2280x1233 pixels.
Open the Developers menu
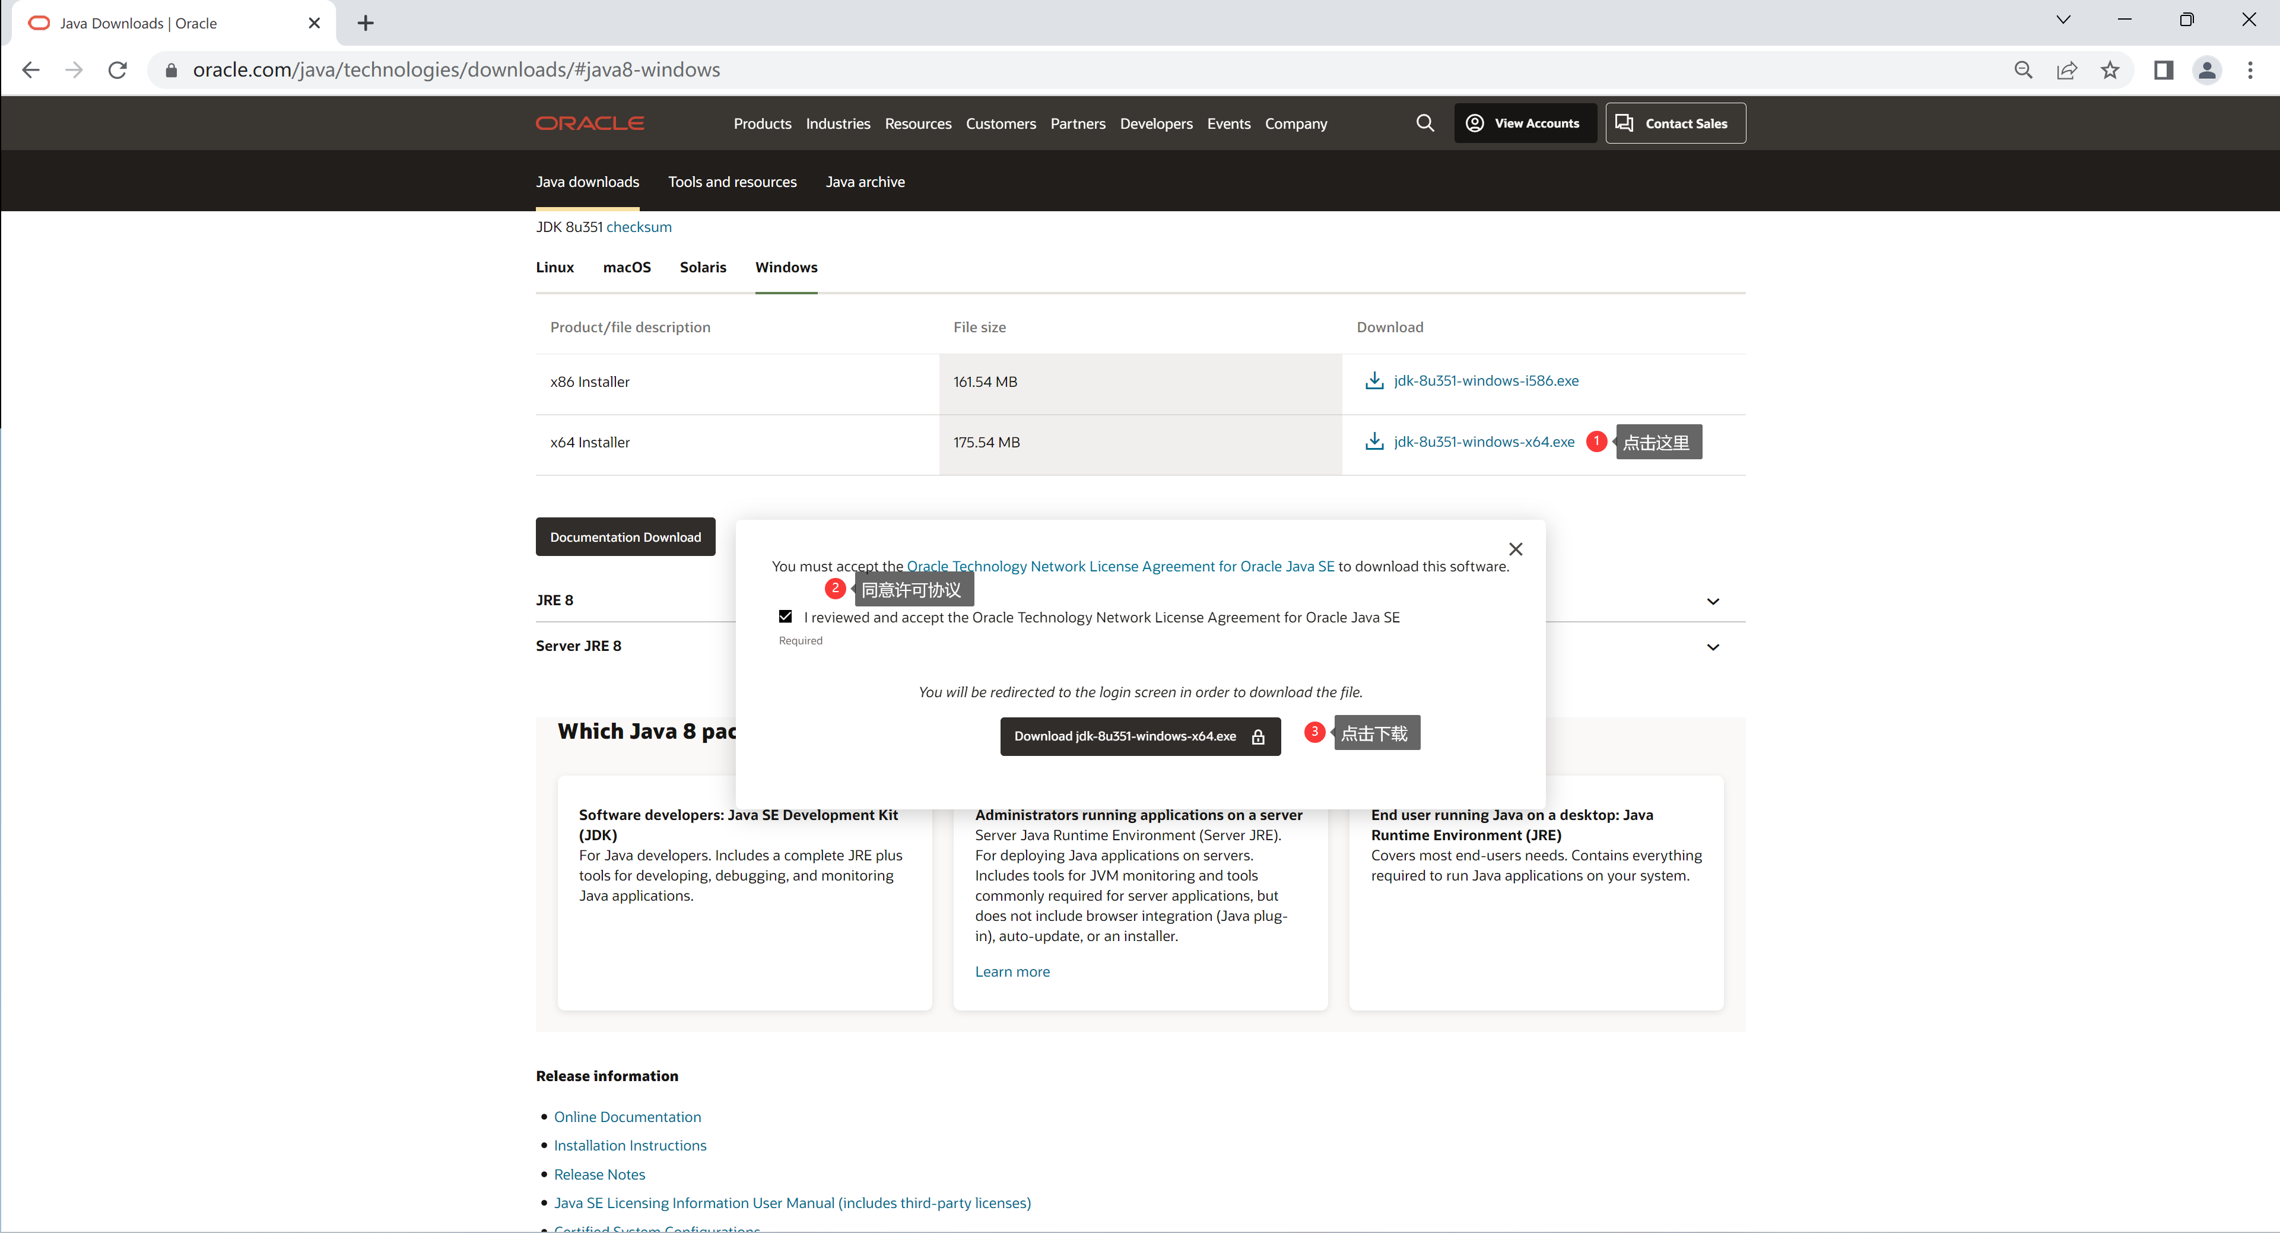pos(1156,124)
